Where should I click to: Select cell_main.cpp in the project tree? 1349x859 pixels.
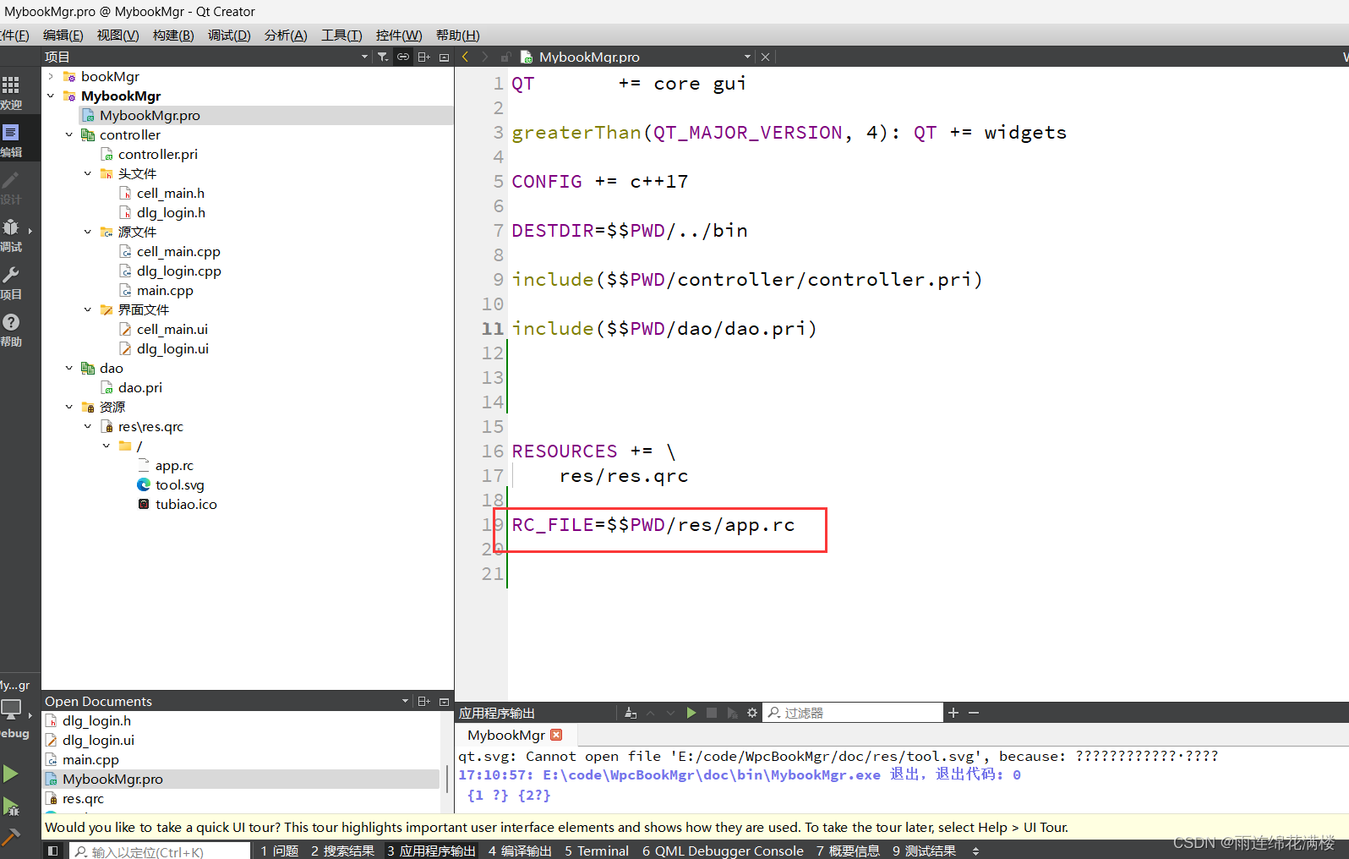(x=178, y=251)
